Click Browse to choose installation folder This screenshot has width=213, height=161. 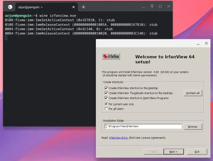pyautogui.click(x=193, y=127)
